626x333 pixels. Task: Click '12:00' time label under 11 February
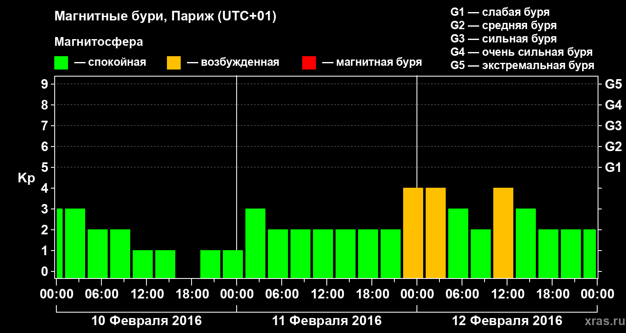pos(327,294)
